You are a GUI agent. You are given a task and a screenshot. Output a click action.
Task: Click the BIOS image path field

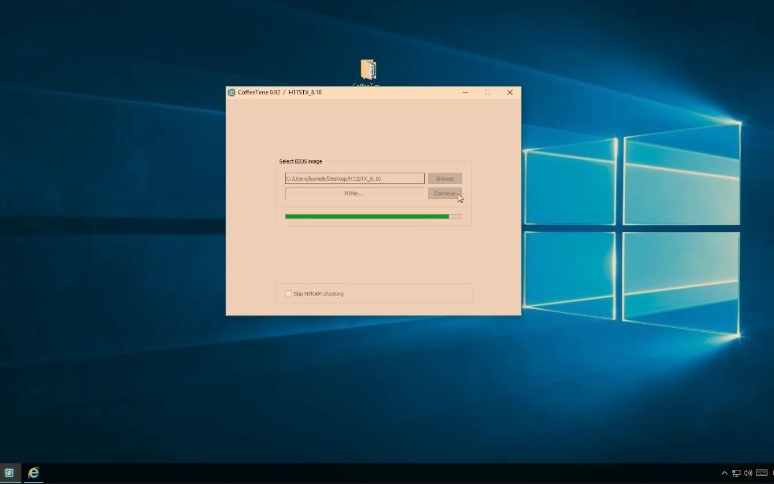click(354, 178)
